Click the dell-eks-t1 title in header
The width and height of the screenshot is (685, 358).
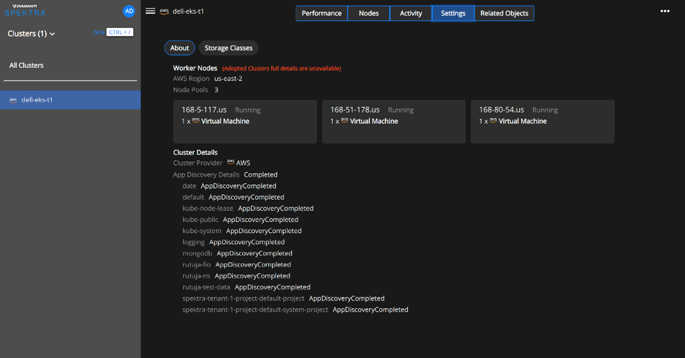(x=188, y=11)
